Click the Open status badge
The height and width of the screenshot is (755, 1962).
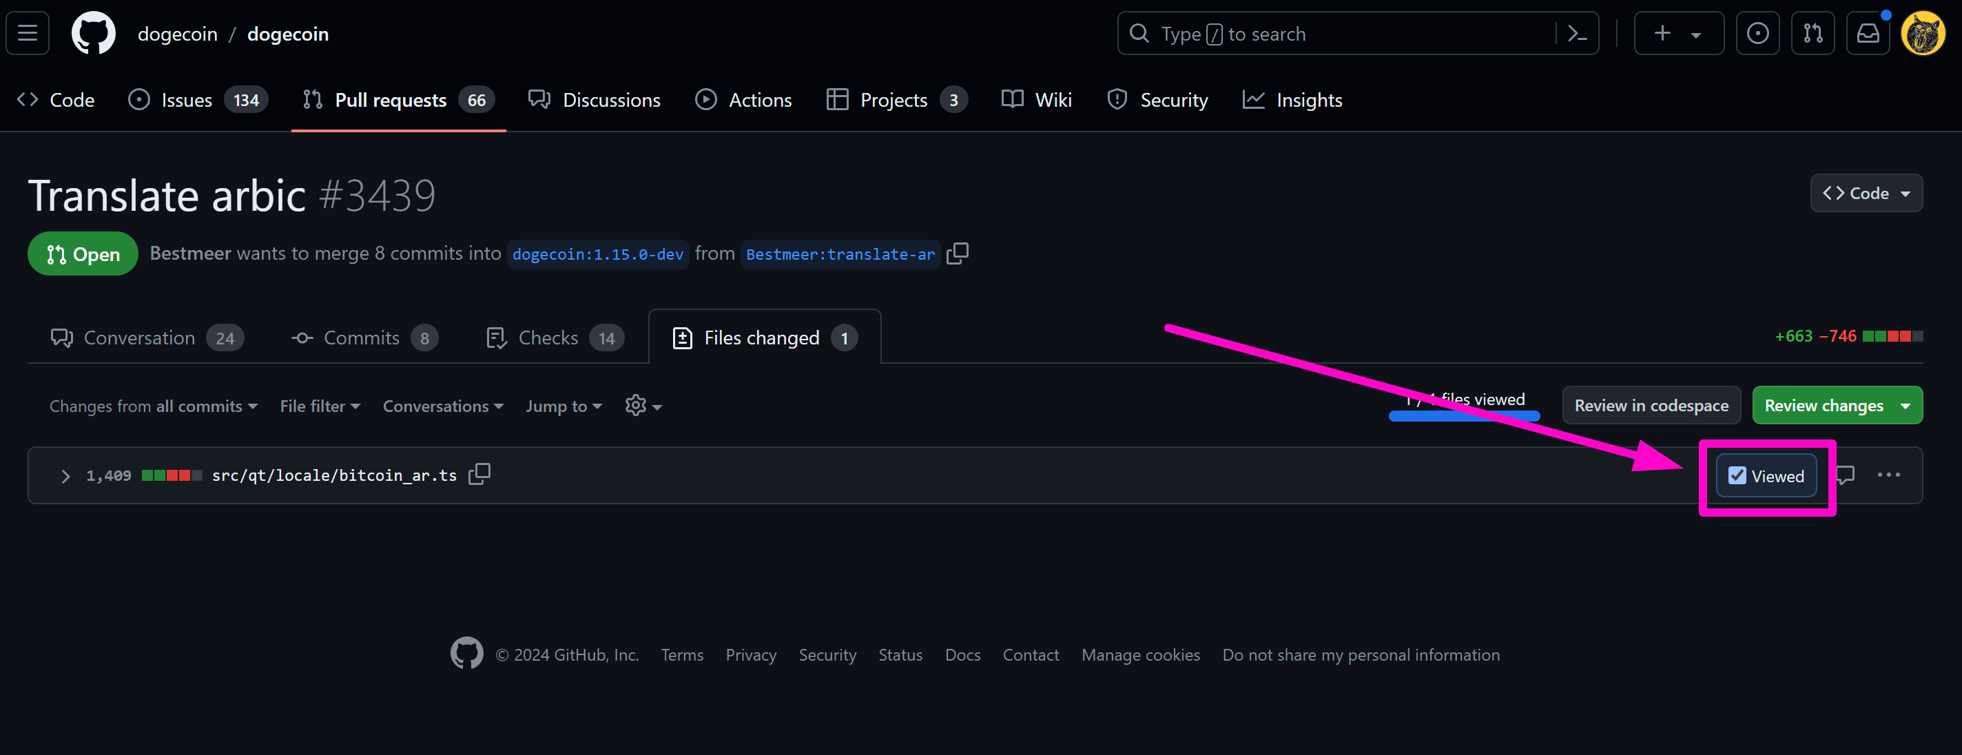pos(83,254)
